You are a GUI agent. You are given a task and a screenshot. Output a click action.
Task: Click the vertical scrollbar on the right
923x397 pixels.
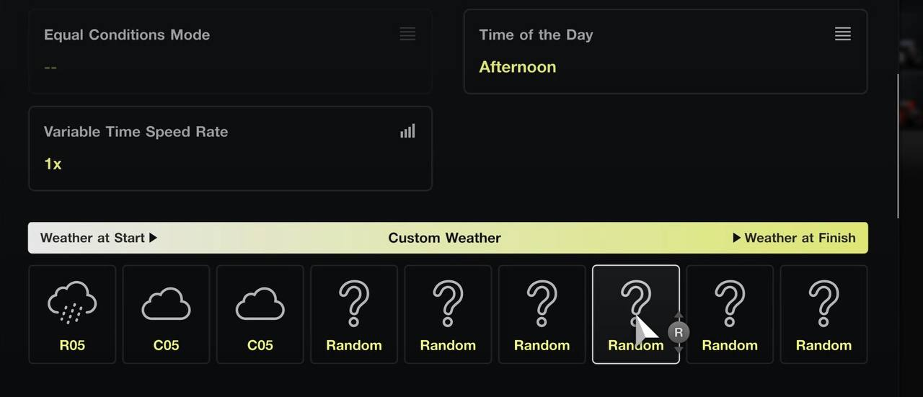point(898,145)
